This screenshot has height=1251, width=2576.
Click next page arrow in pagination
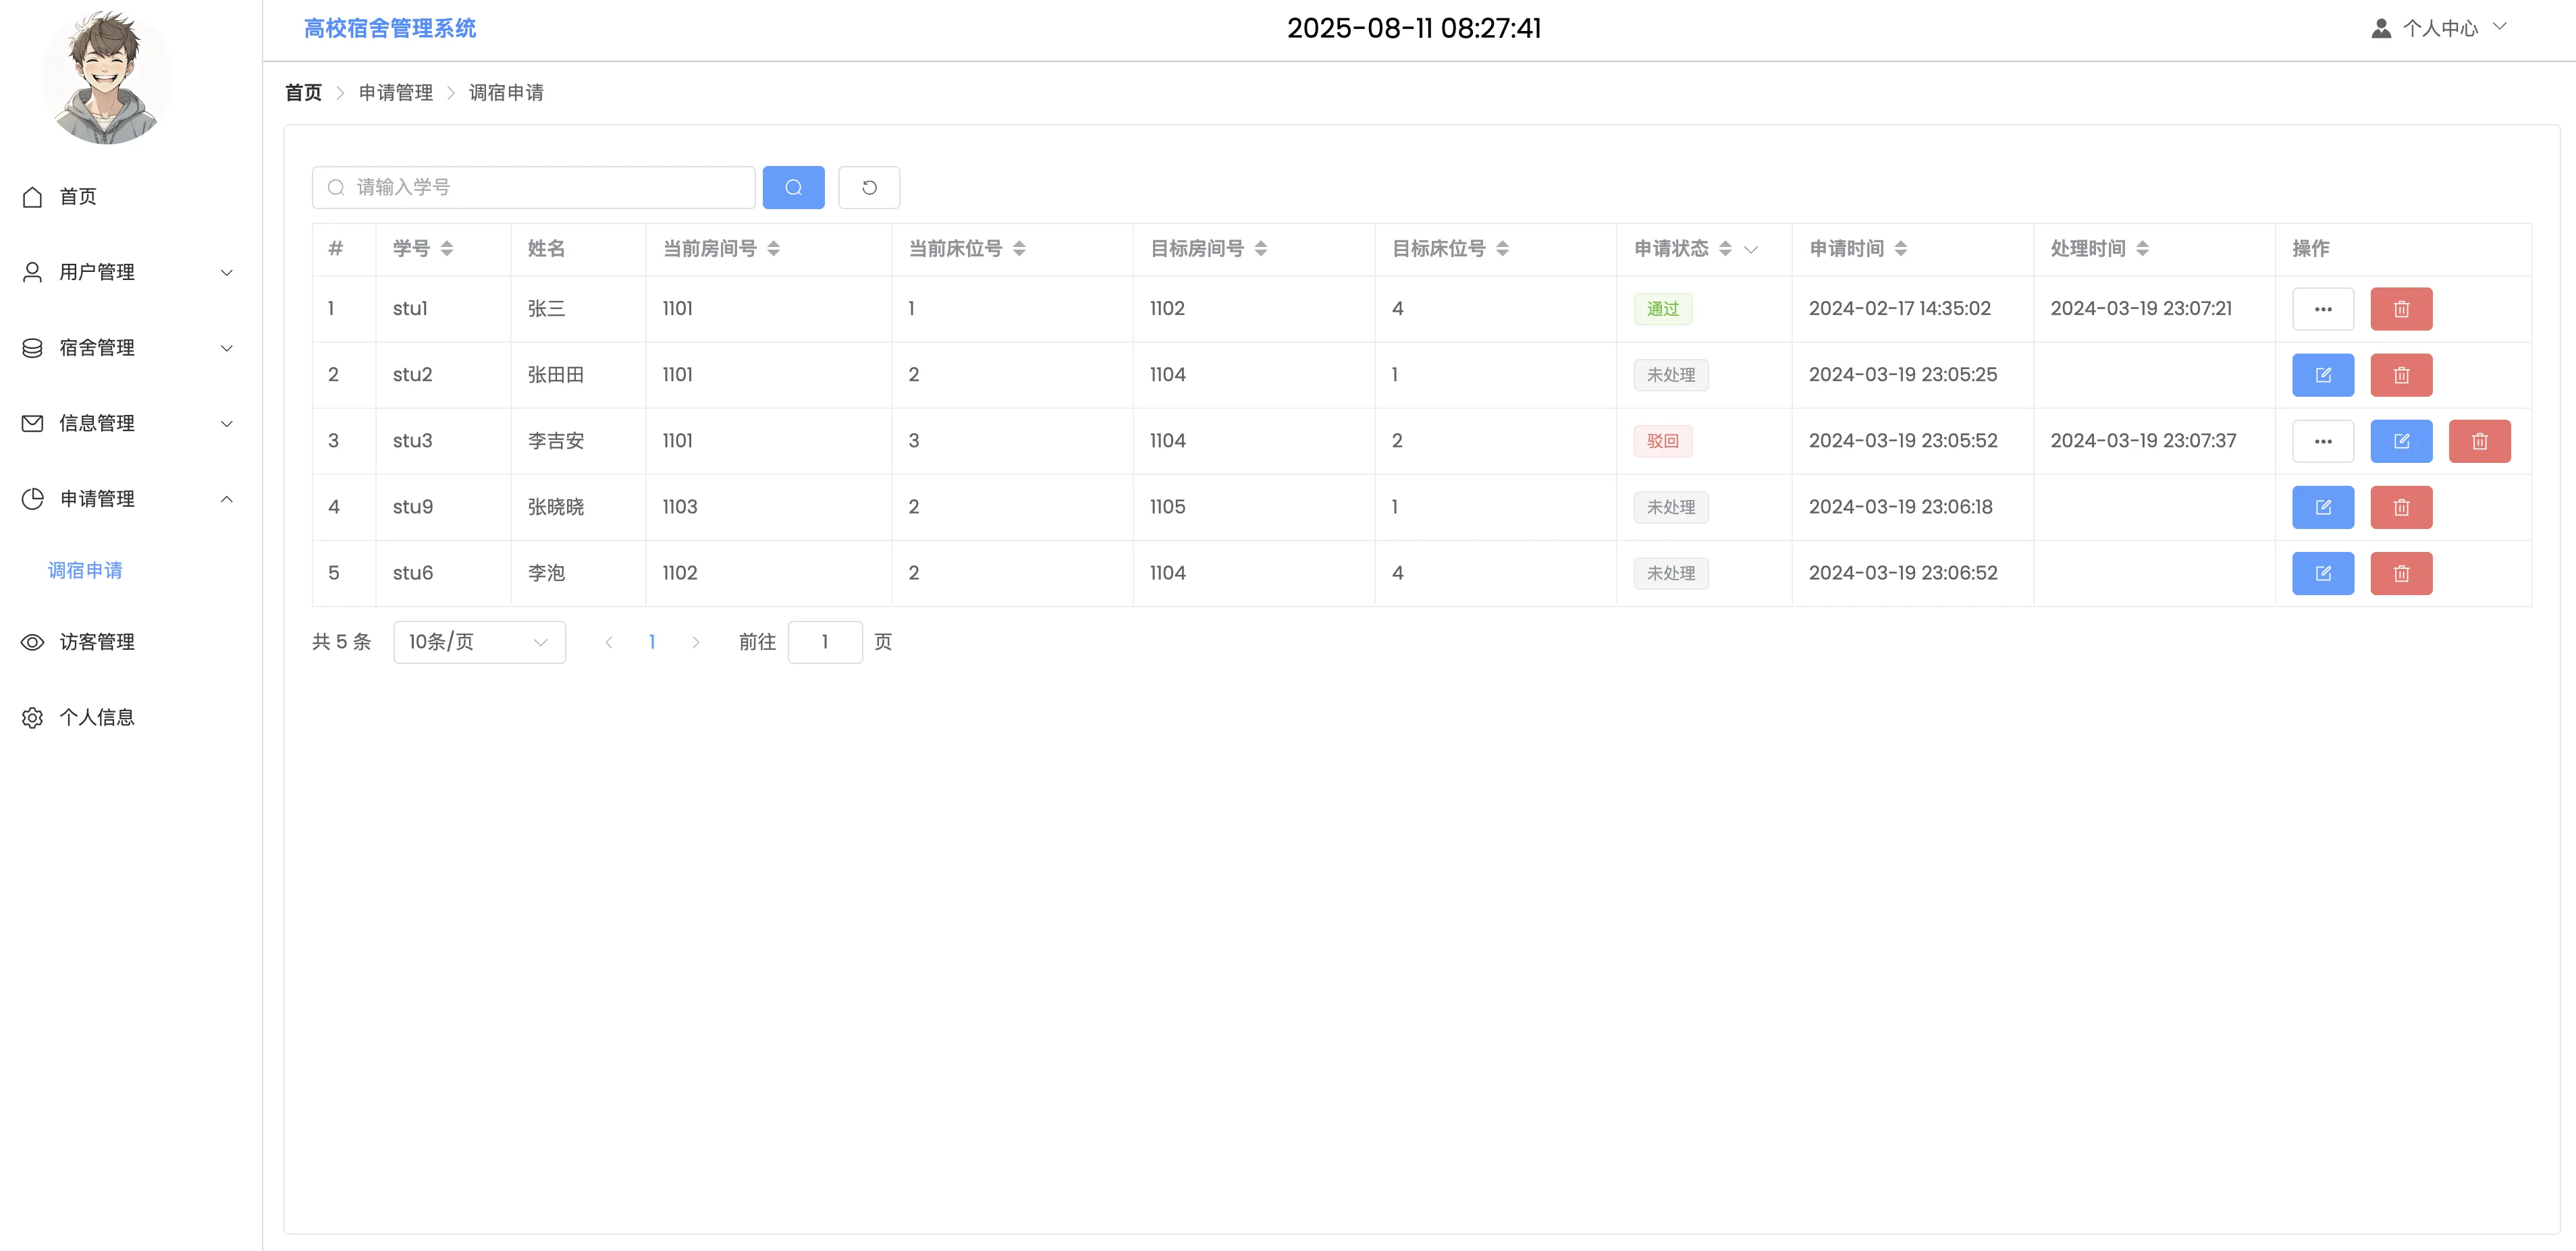click(x=695, y=642)
